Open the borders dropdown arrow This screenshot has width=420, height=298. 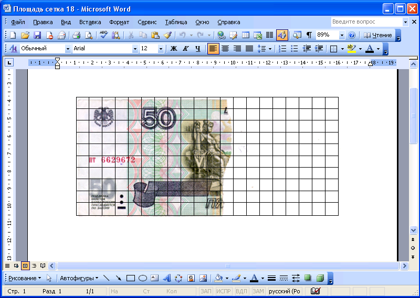click(x=342, y=49)
